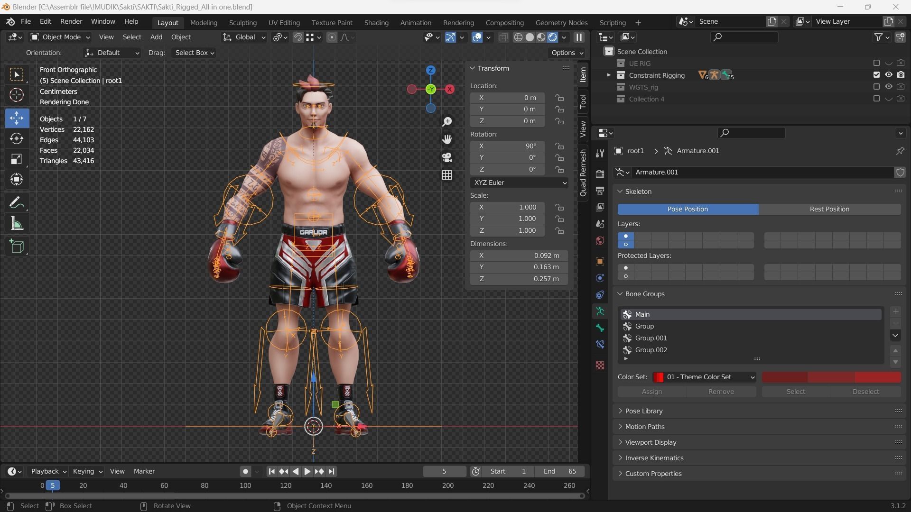Switch to the Sculpting workspace tab
911x512 pixels.
[x=242, y=23]
